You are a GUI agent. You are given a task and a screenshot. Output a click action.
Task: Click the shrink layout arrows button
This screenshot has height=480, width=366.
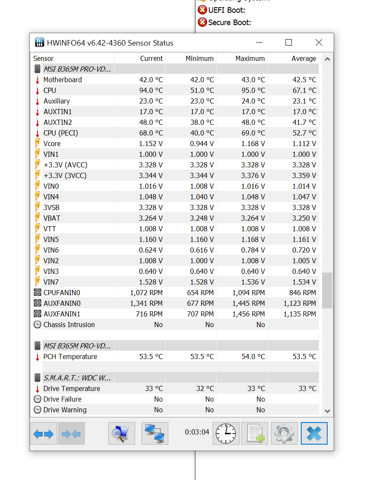(x=71, y=434)
